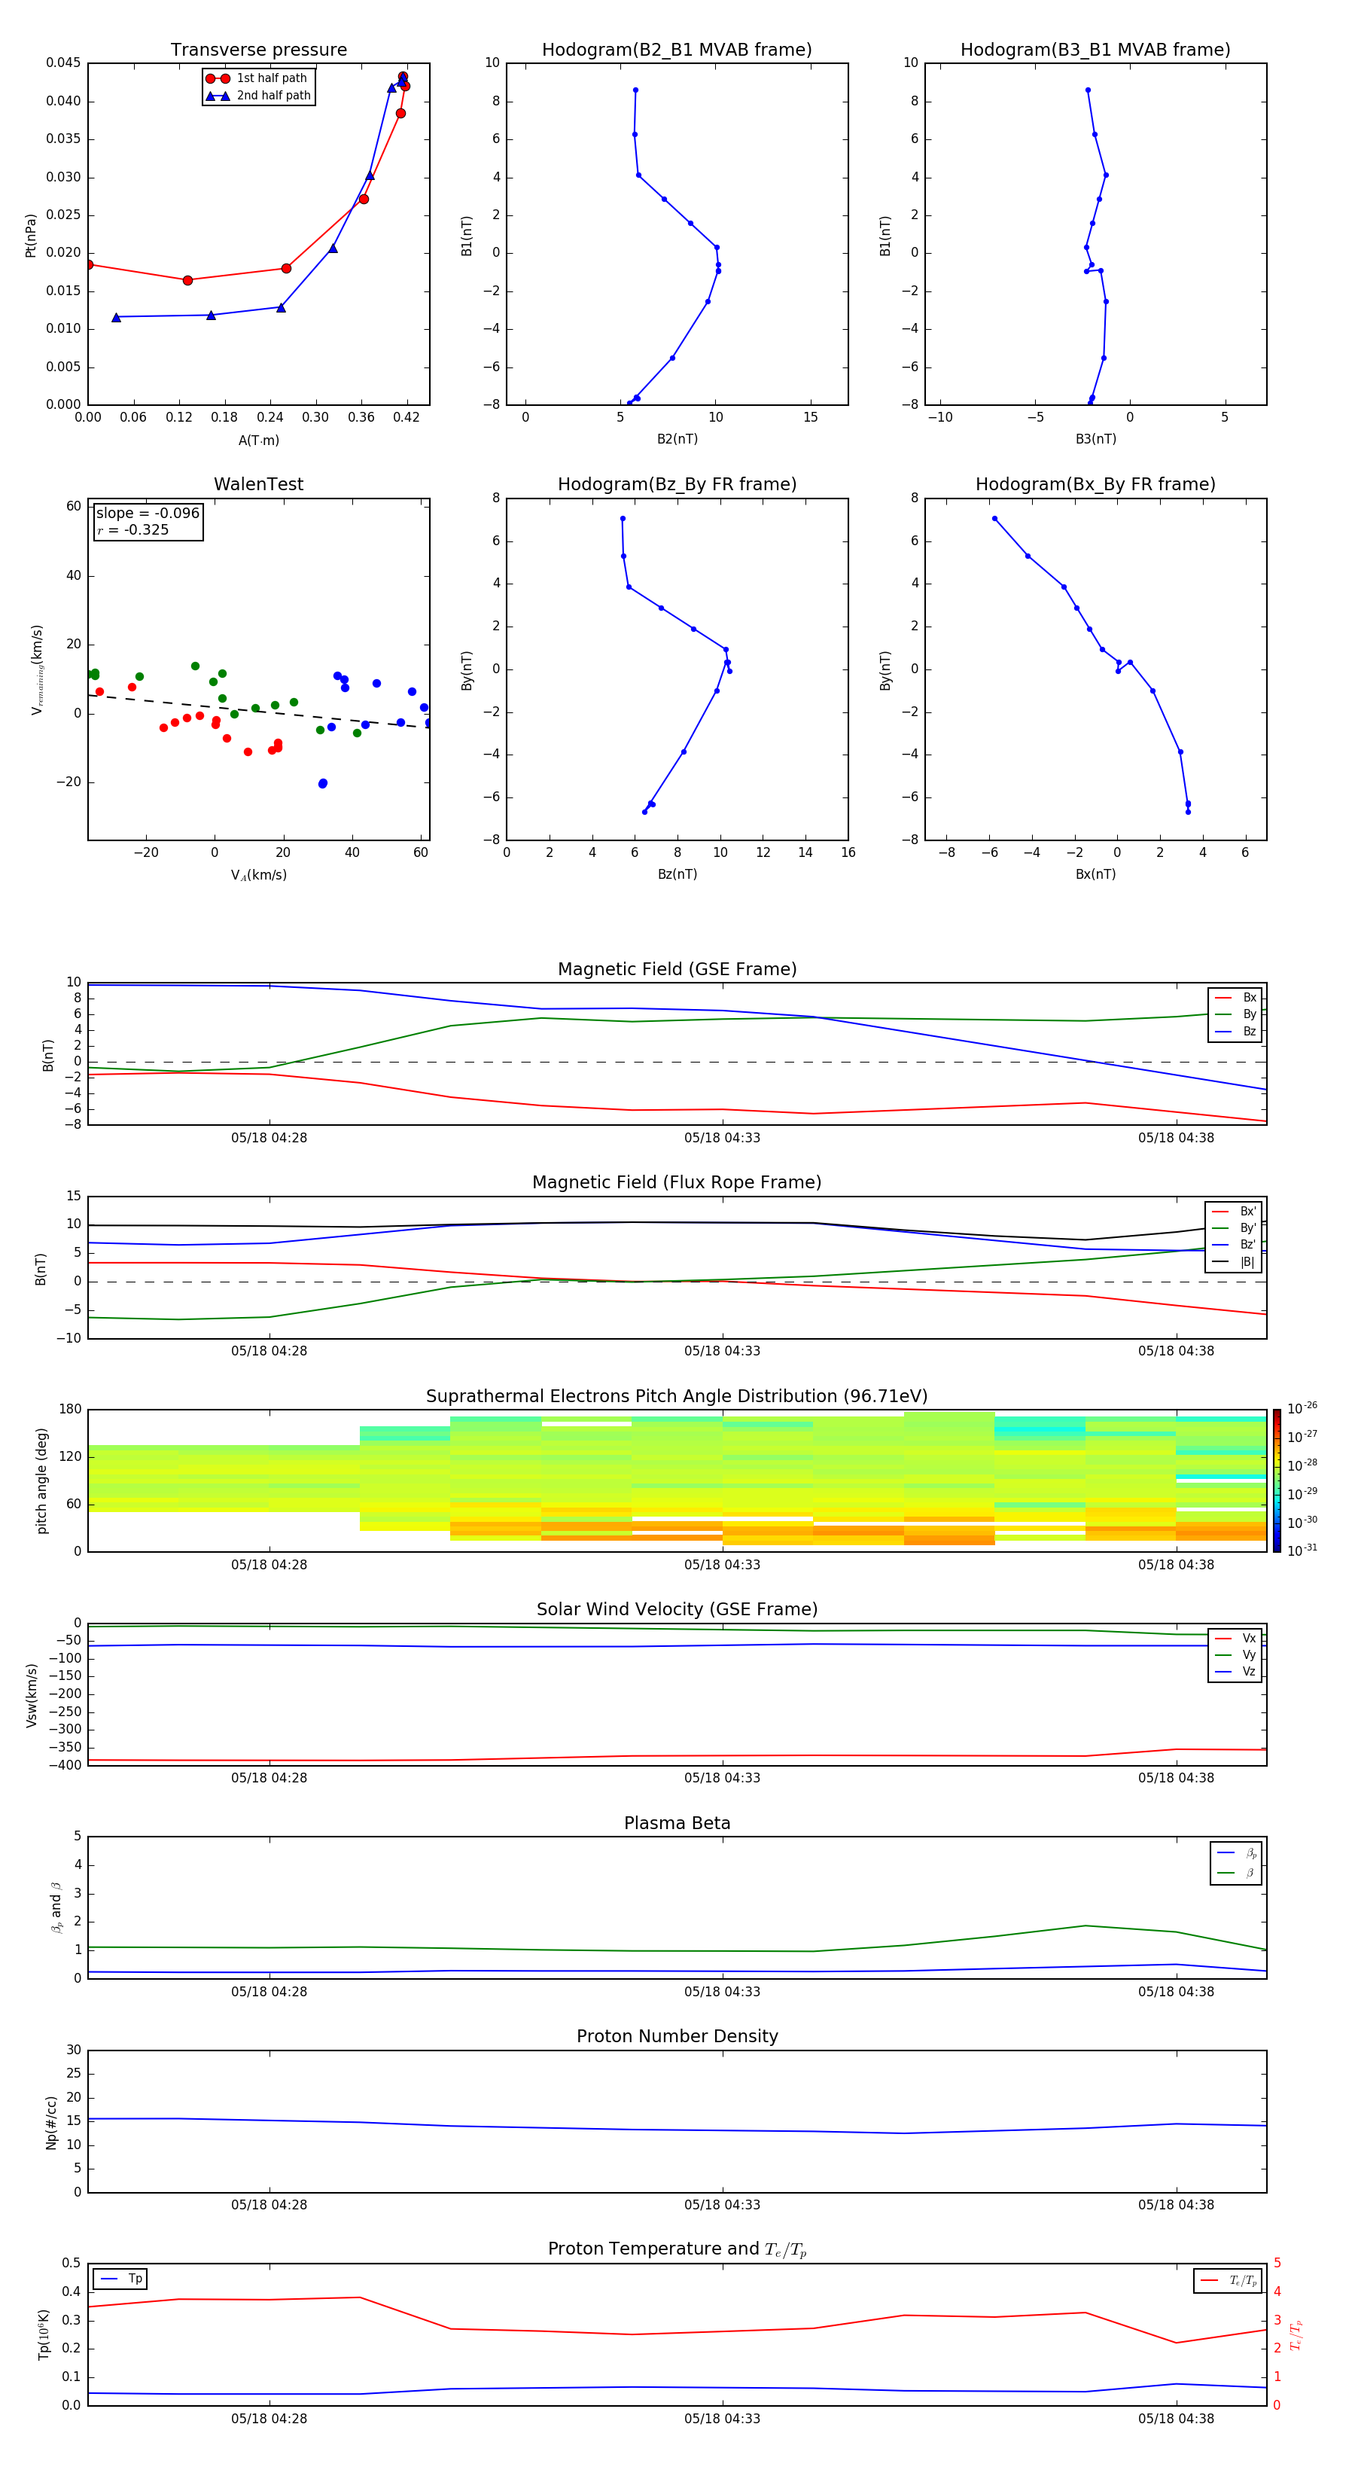This screenshot has width=1355, height=2485.
Task: Click the 'B2(nT)' axis label
Action: coord(677,439)
